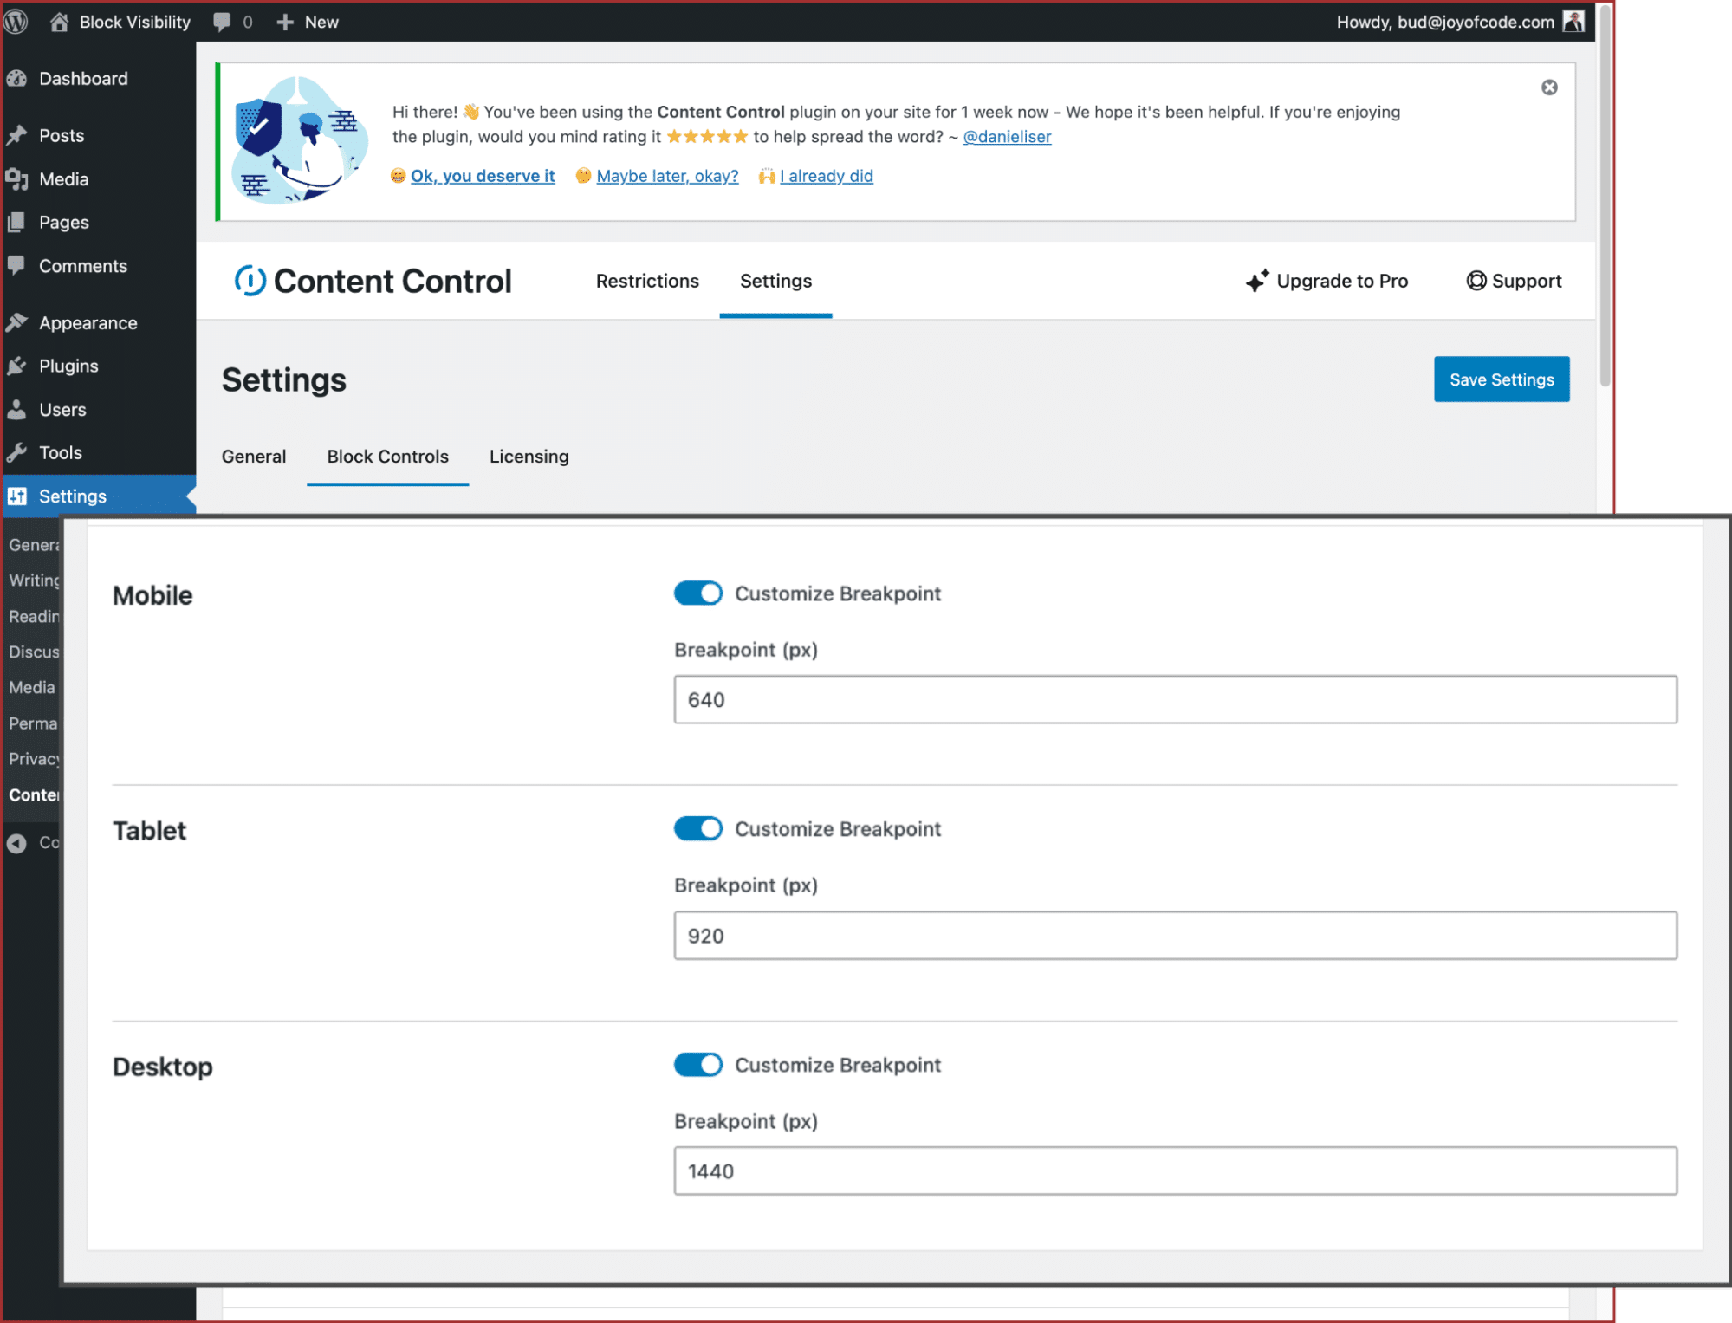Viewport: 1732px width, 1323px height.
Task: Click the shield illustration in notice
Action: (259, 126)
